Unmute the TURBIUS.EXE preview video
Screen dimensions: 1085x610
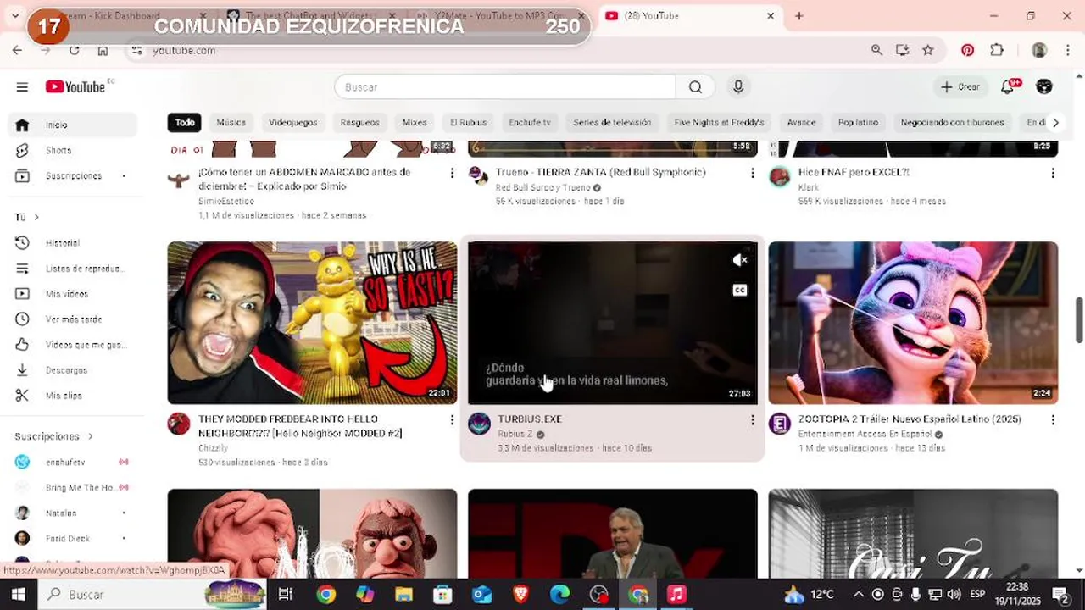[x=740, y=260]
